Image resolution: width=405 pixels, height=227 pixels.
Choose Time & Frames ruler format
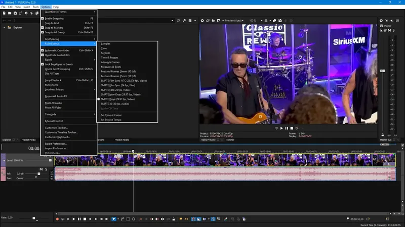click(x=109, y=58)
